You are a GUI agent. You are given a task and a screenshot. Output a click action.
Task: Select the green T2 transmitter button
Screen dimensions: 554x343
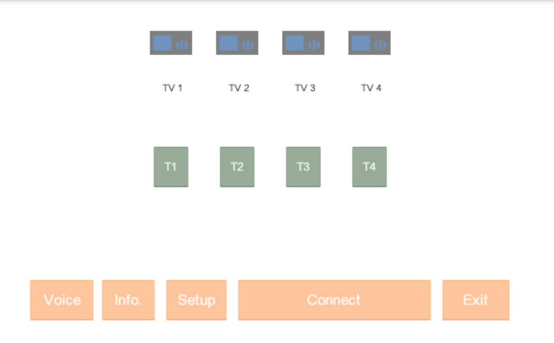click(x=237, y=167)
